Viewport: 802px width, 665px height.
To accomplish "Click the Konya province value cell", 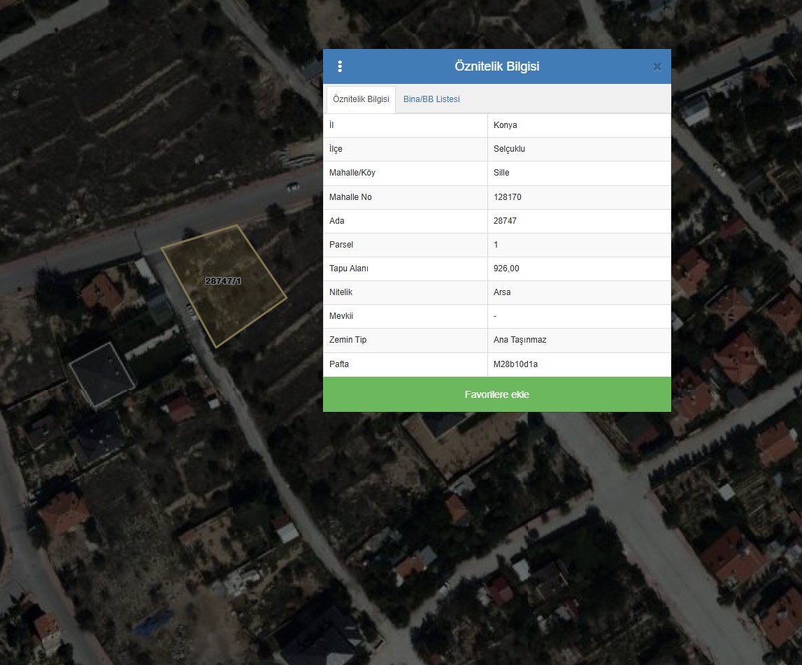I will click(579, 125).
